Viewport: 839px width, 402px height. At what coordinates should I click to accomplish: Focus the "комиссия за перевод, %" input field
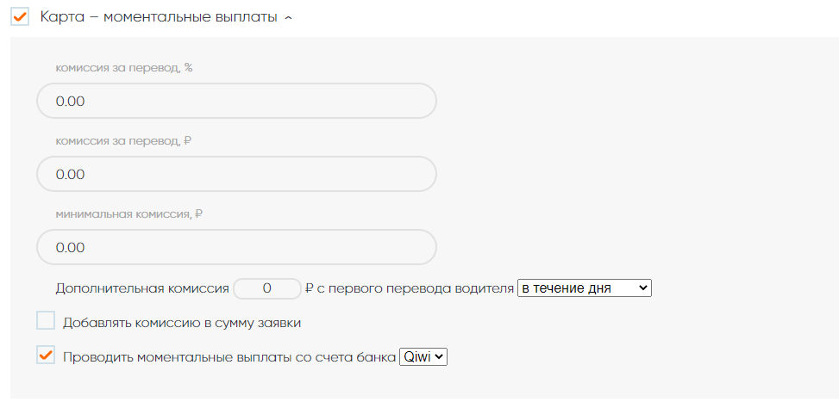[x=236, y=101]
